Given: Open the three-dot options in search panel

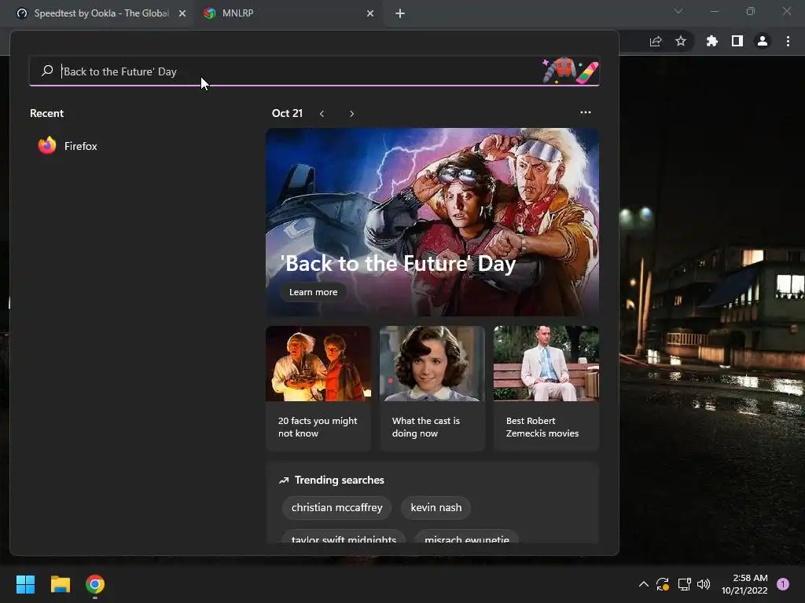Looking at the screenshot, I should pyautogui.click(x=585, y=112).
